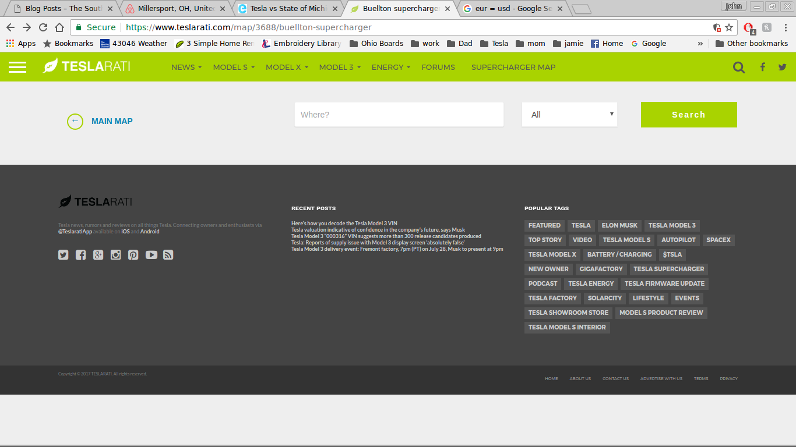Open the Autopilot popular tag
Image resolution: width=796 pixels, height=447 pixels.
click(x=678, y=240)
